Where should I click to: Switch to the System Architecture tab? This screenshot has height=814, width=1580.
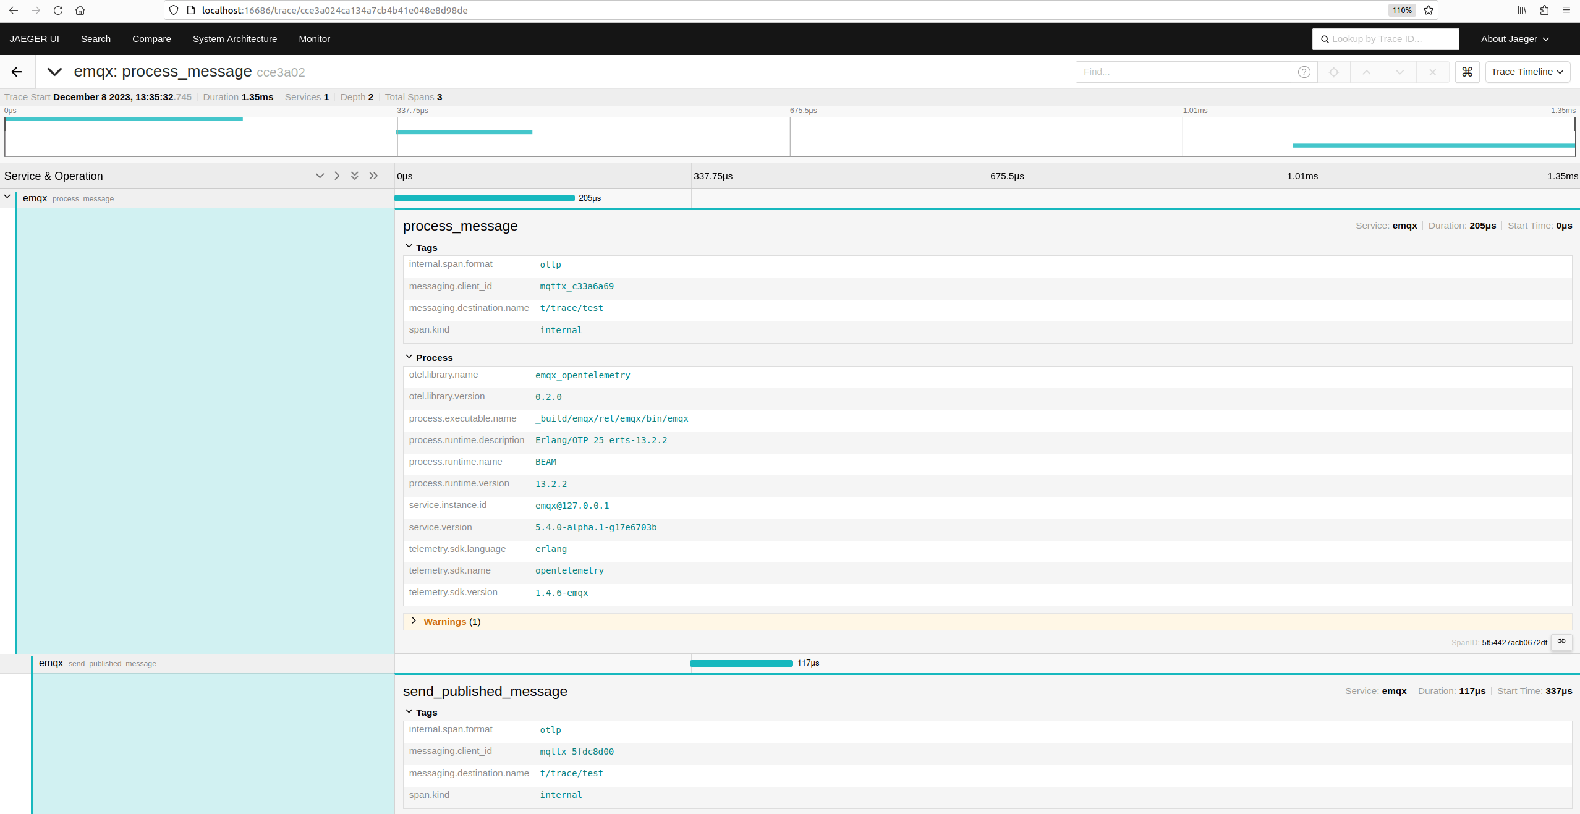point(234,38)
